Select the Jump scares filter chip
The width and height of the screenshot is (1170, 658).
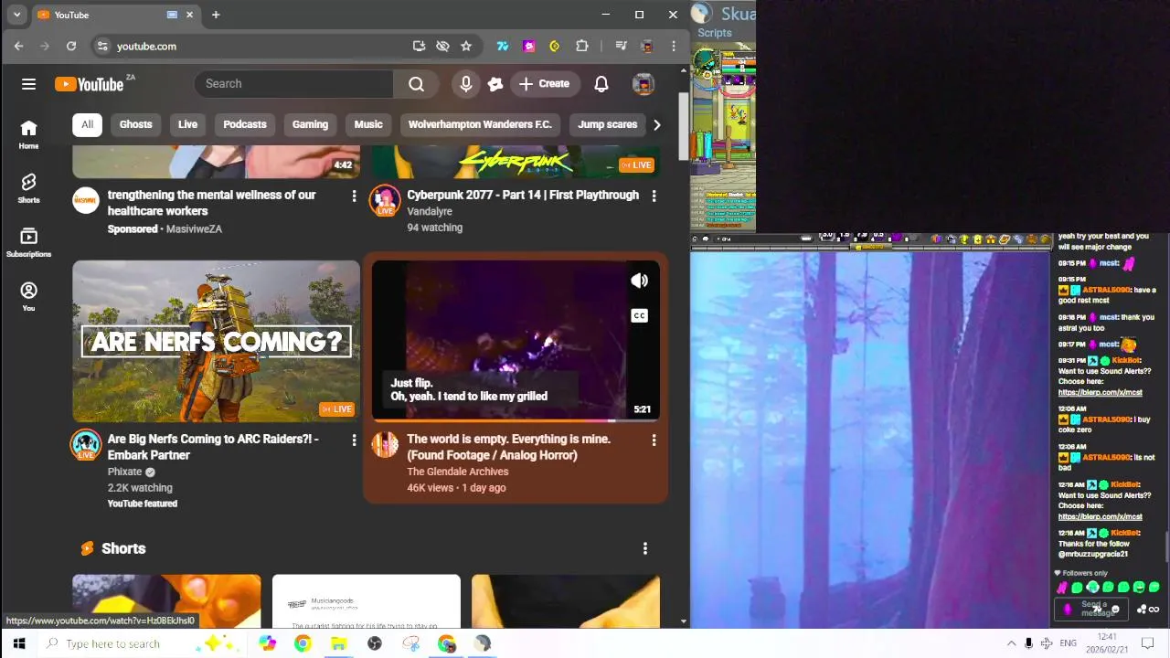pyautogui.click(x=607, y=124)
